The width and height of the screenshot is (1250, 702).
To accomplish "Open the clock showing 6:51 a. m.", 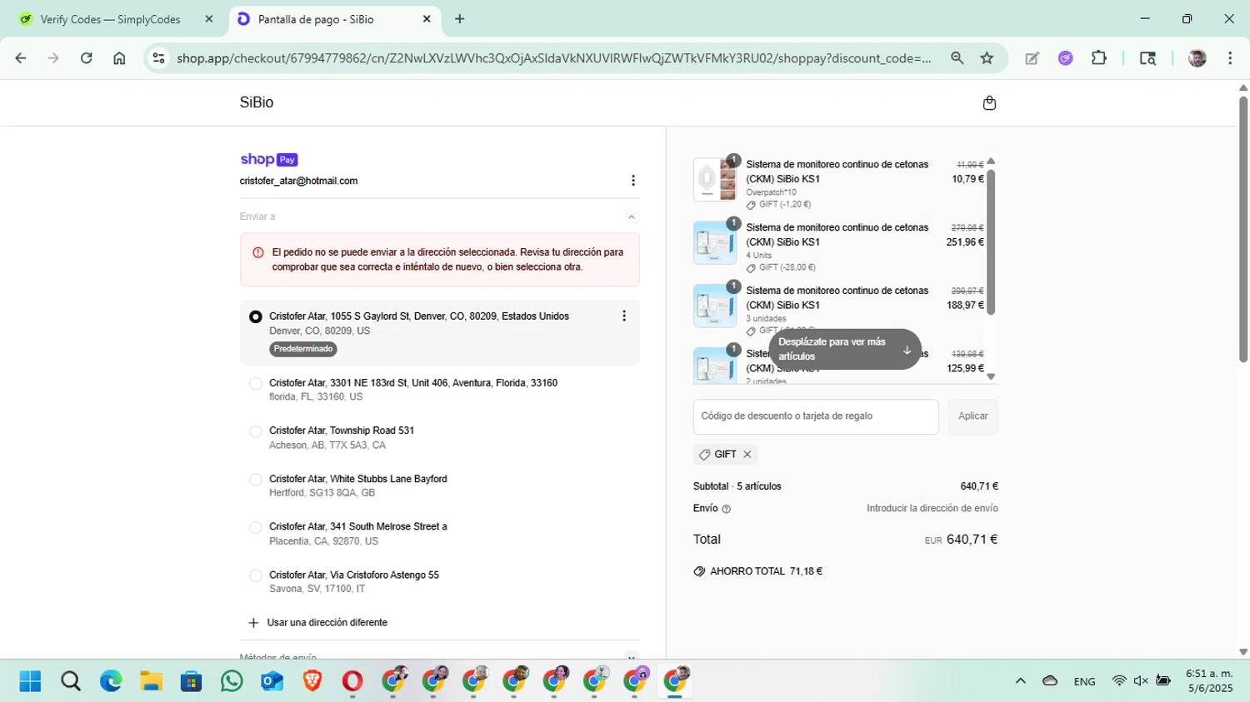I will tap(1209, 681).
